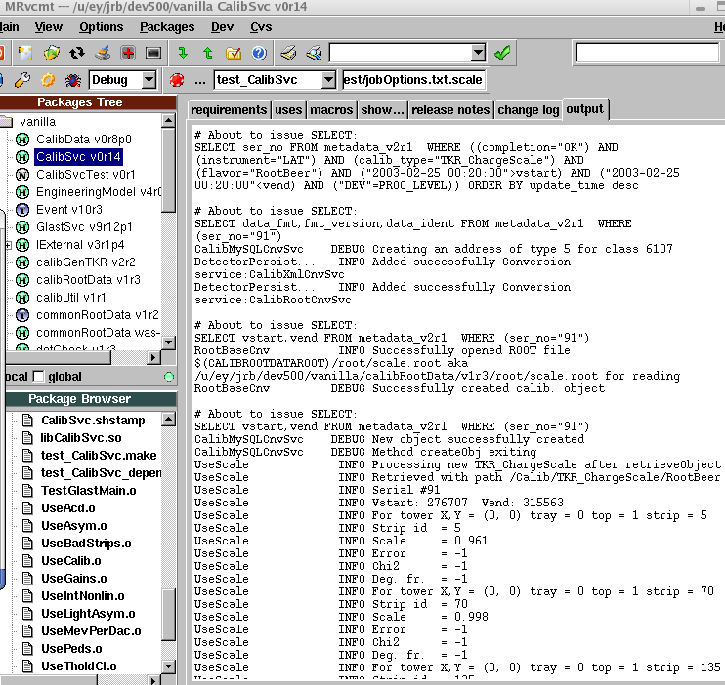Click the red ball run icon
Viewport: 725px width, 685px height.
click(177, 80)
